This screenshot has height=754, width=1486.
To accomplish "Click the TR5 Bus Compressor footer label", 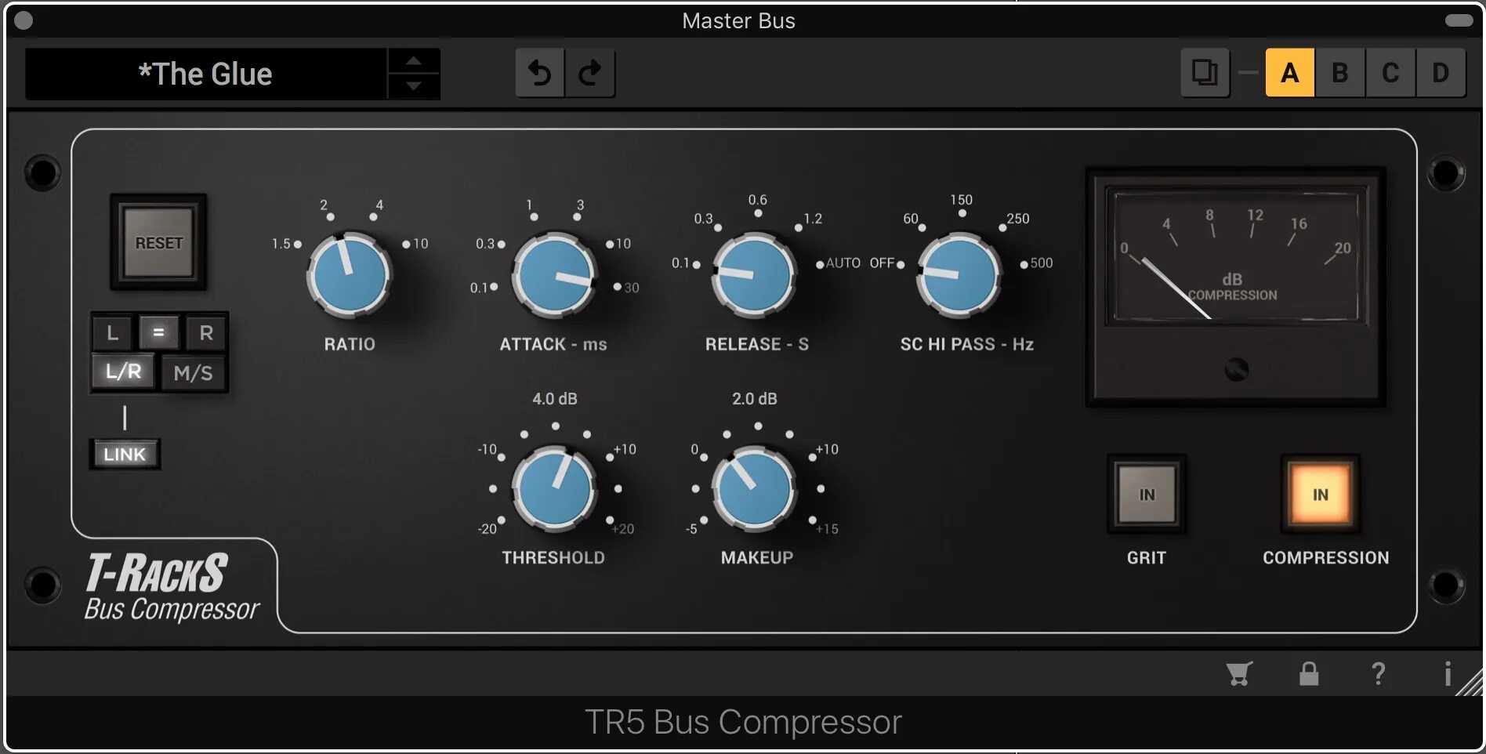I will pos(743,722).
